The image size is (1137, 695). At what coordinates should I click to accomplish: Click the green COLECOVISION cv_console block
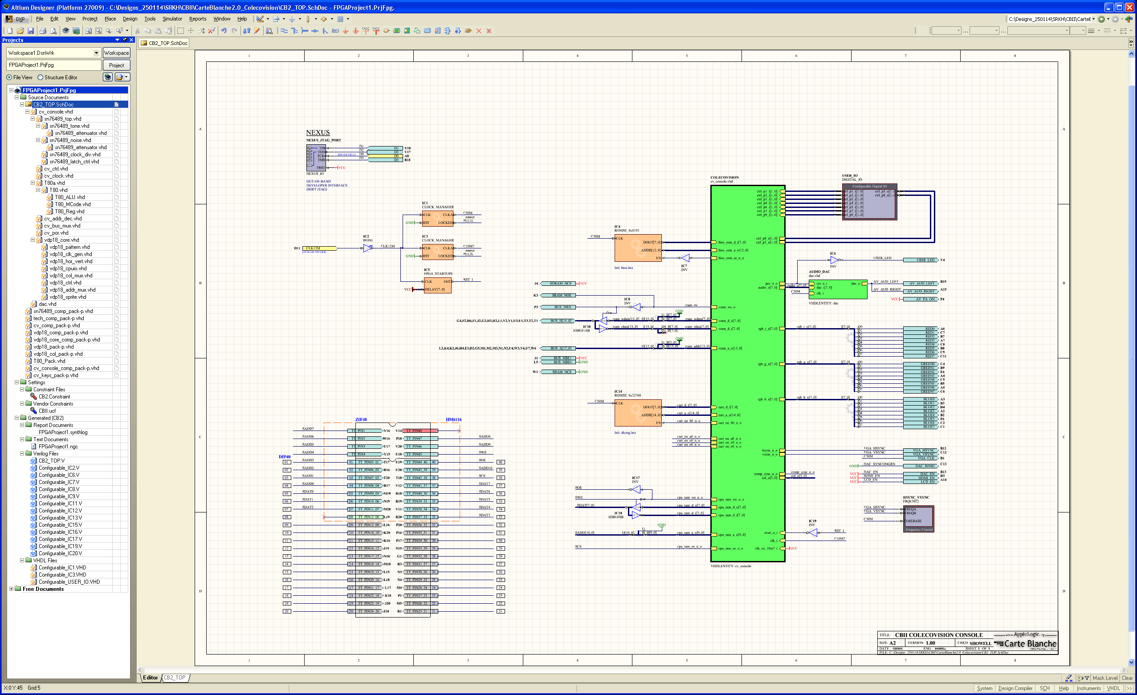748,374
